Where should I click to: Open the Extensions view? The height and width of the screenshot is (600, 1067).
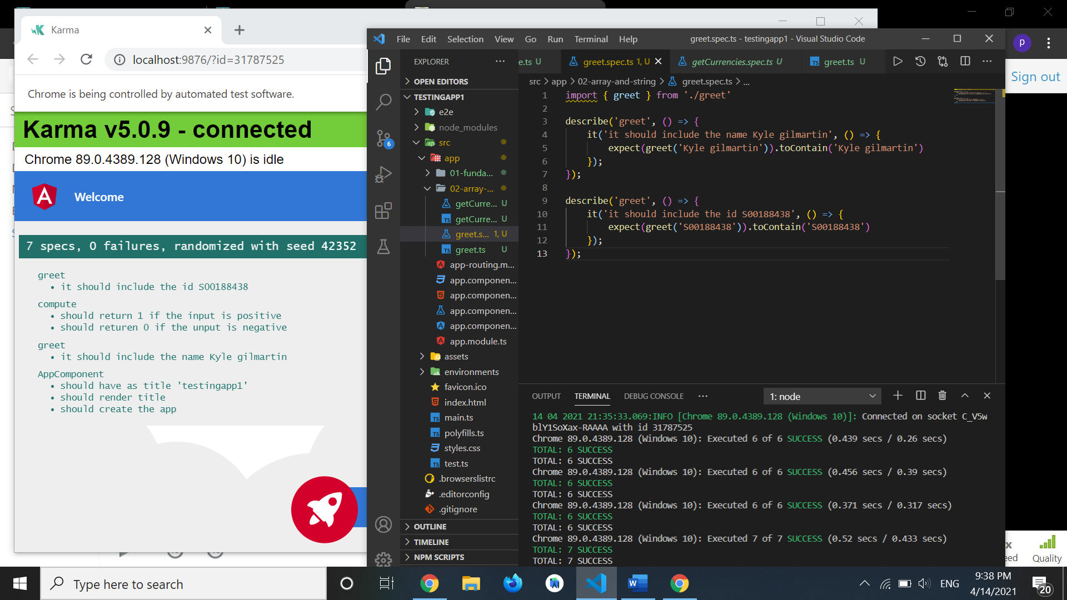(x=383, y=211)
